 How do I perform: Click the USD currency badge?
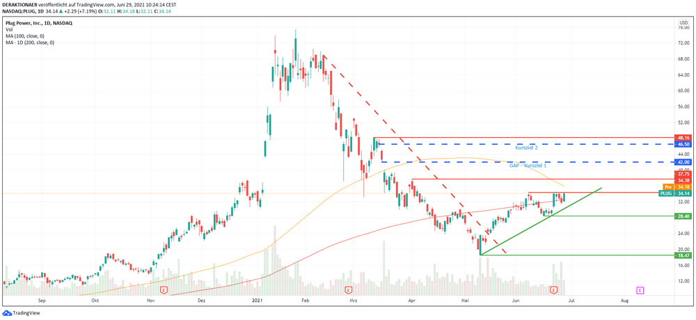pyautogui.click(x=683, y=23)
